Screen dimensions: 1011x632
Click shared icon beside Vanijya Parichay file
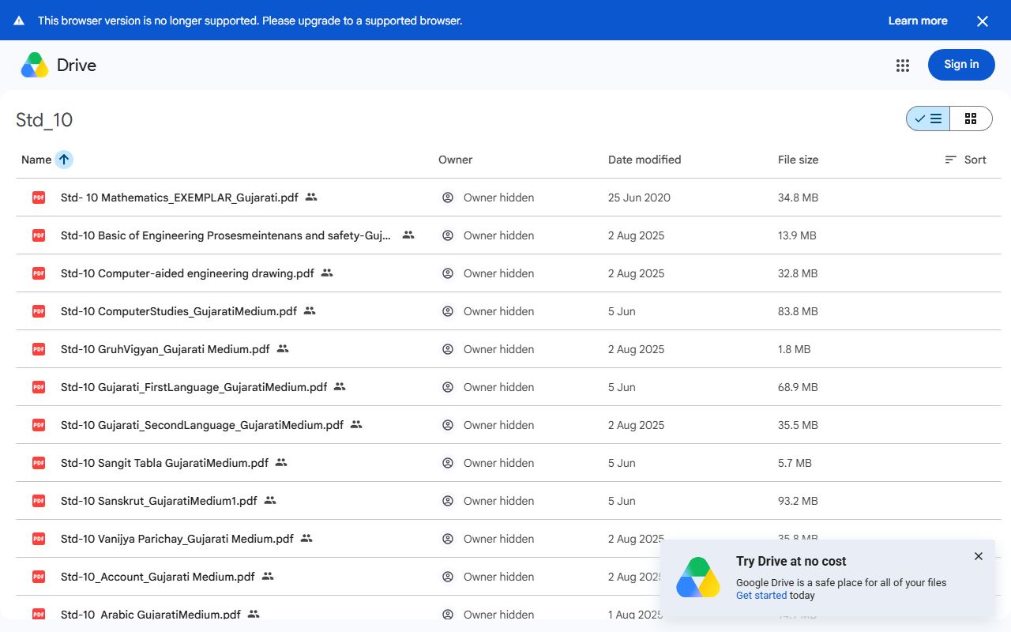(306, 538)
